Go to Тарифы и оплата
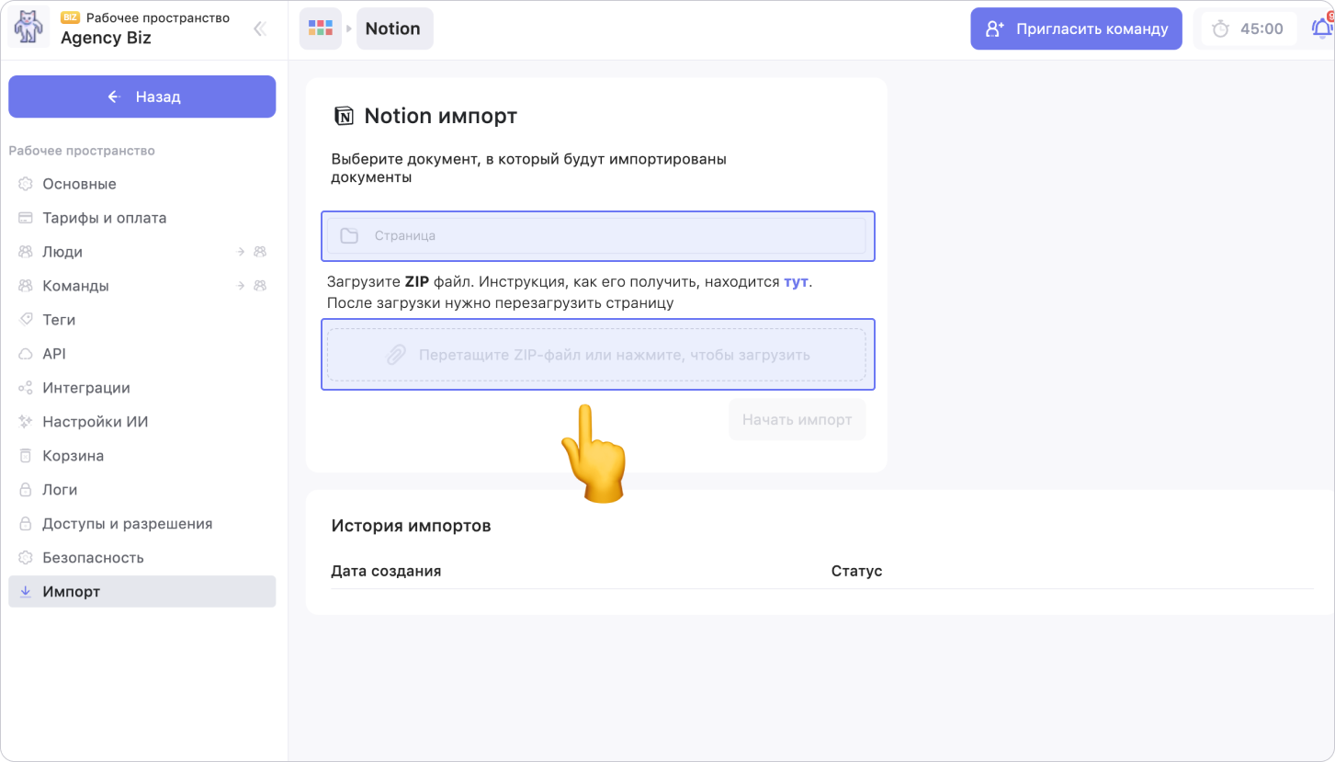Viewport: 1335px width, 762px height. 104,218
